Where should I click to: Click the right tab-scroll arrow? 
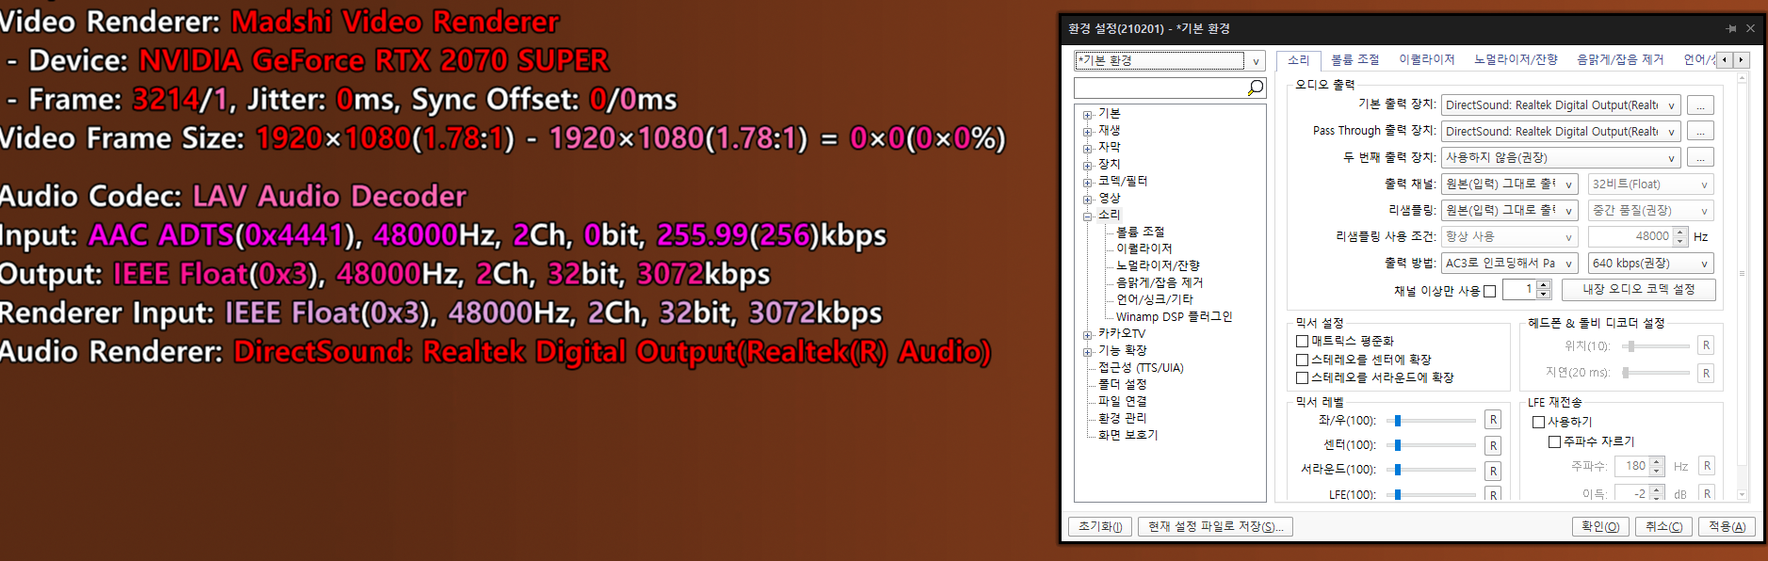(x=1741, y=59)
